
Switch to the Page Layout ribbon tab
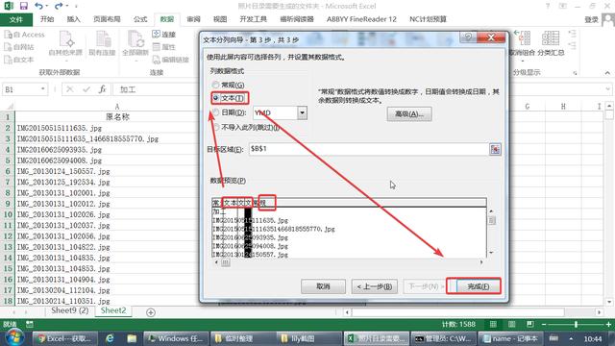point(107,19)
